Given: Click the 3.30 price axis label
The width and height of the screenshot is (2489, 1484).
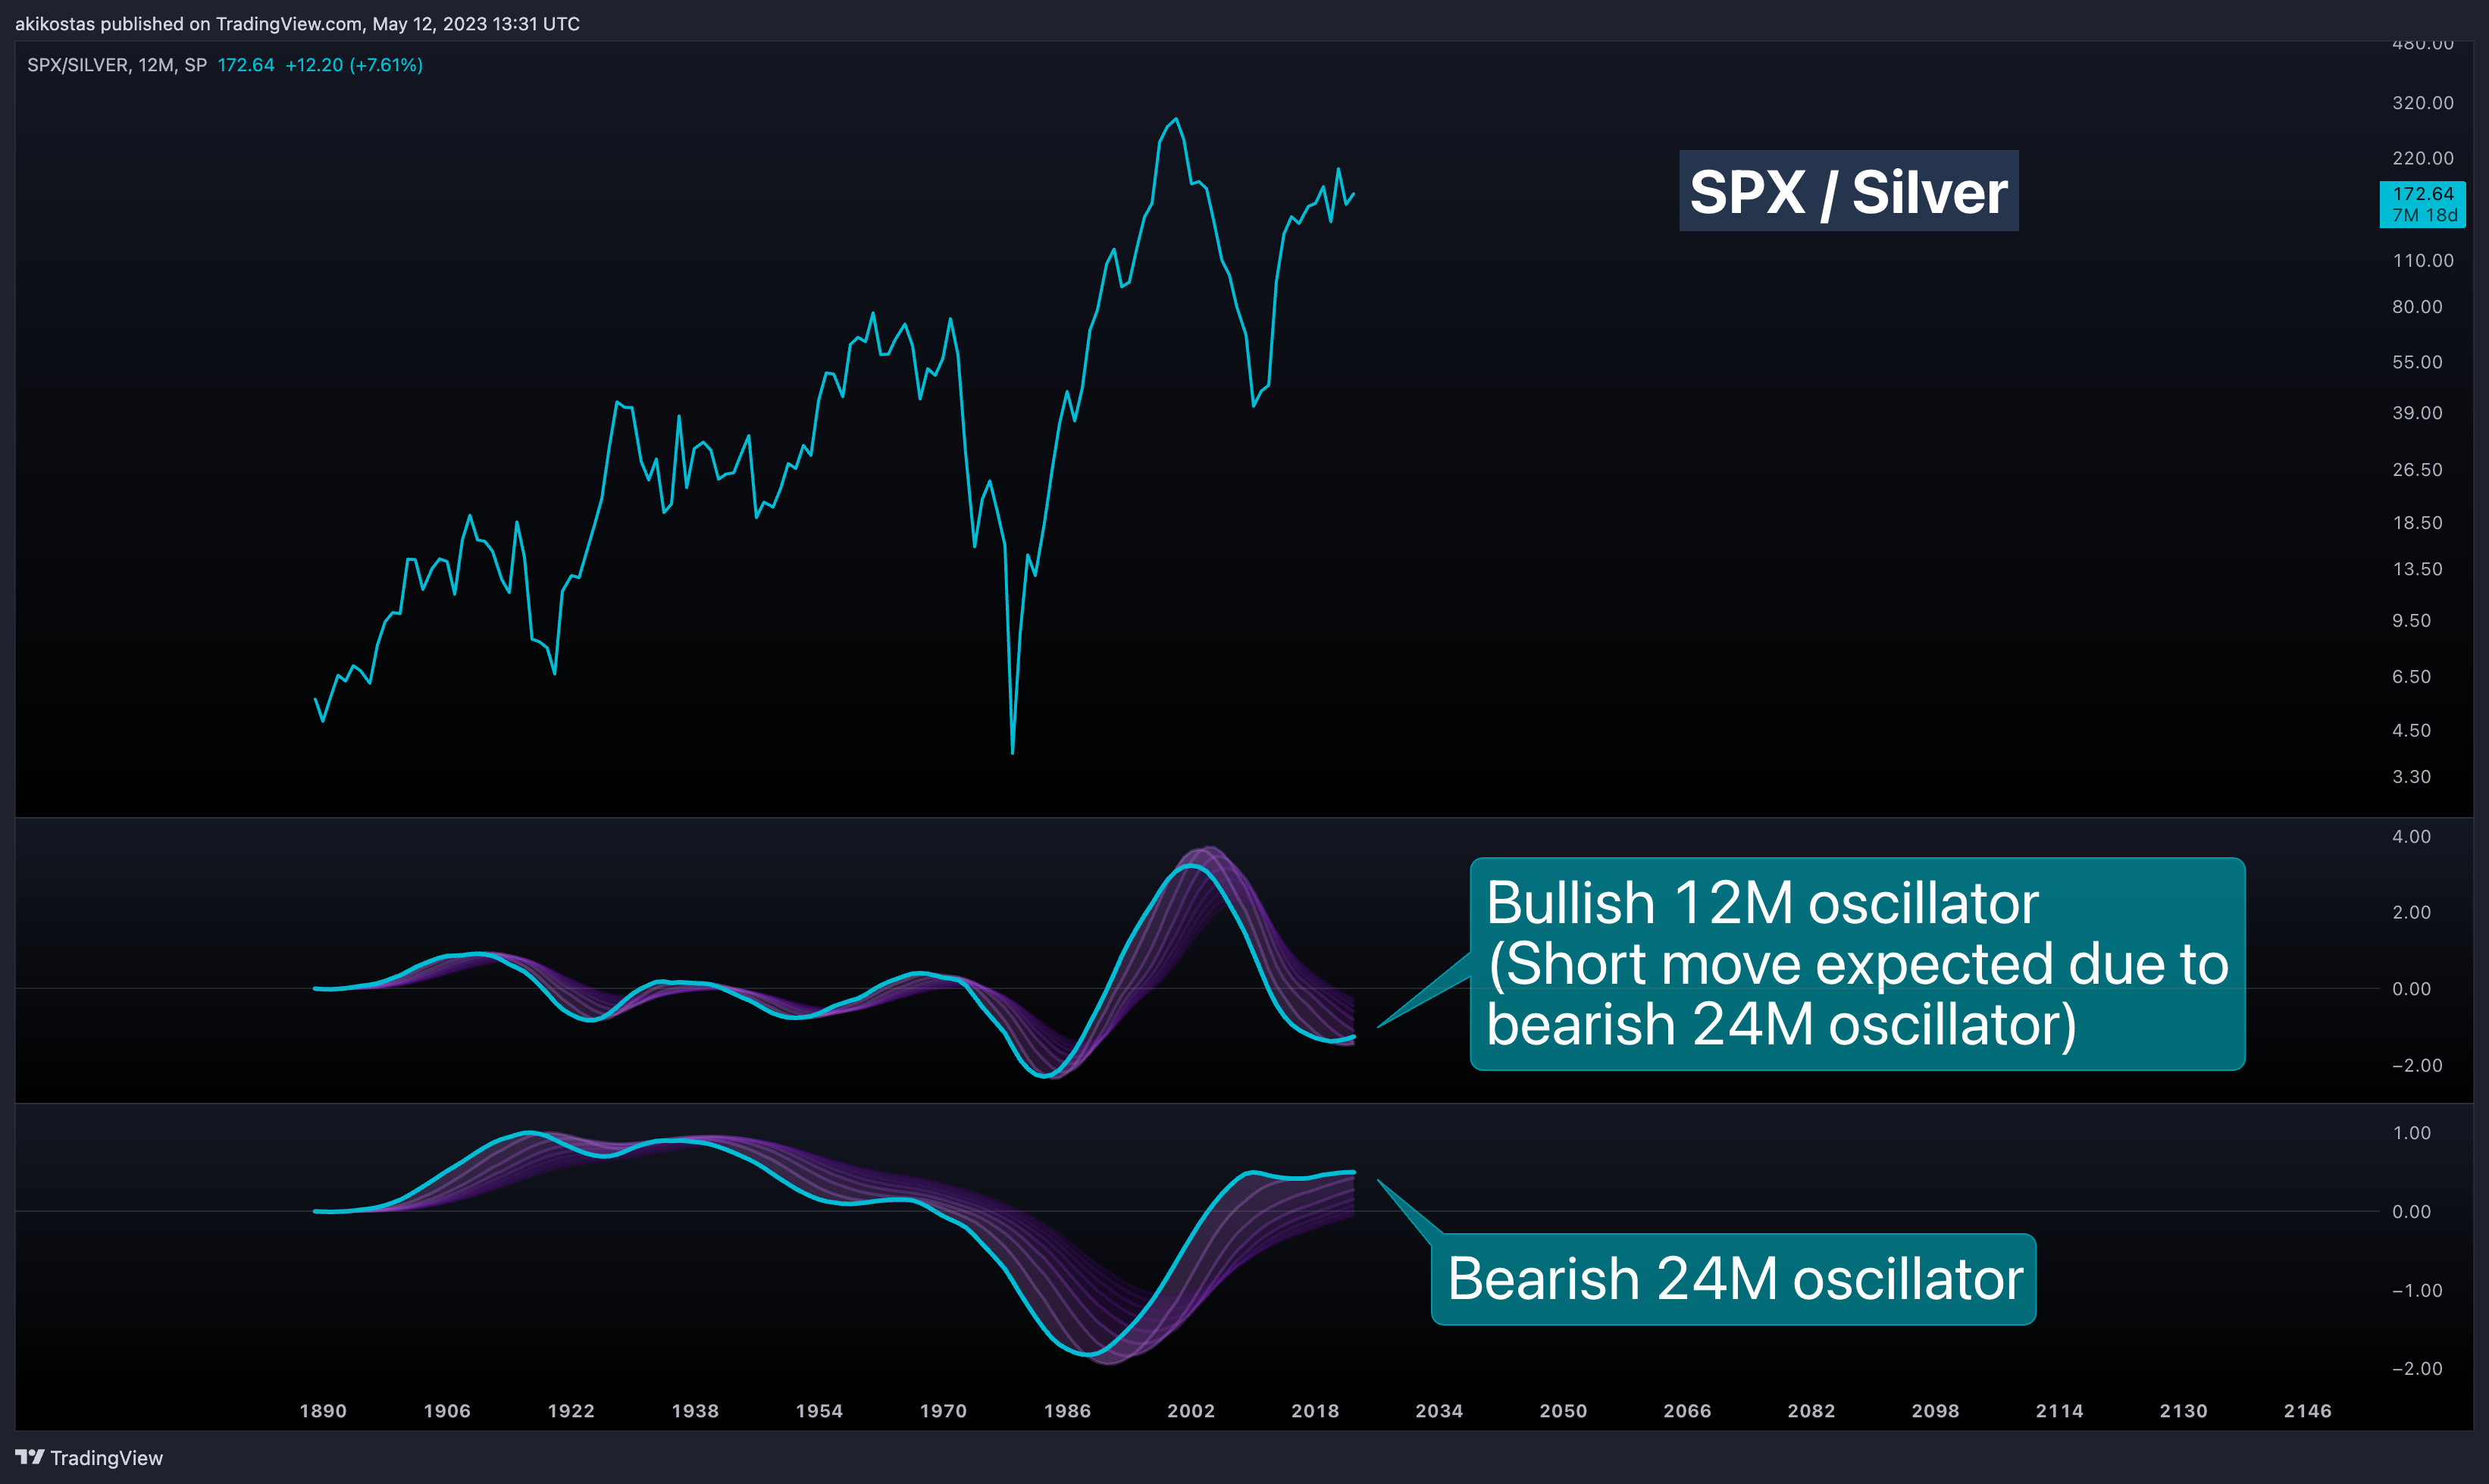Looking at the screenshot, I should 2411,777.
